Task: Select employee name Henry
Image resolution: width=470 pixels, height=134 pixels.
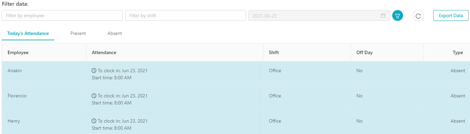Action: (14, 121)
